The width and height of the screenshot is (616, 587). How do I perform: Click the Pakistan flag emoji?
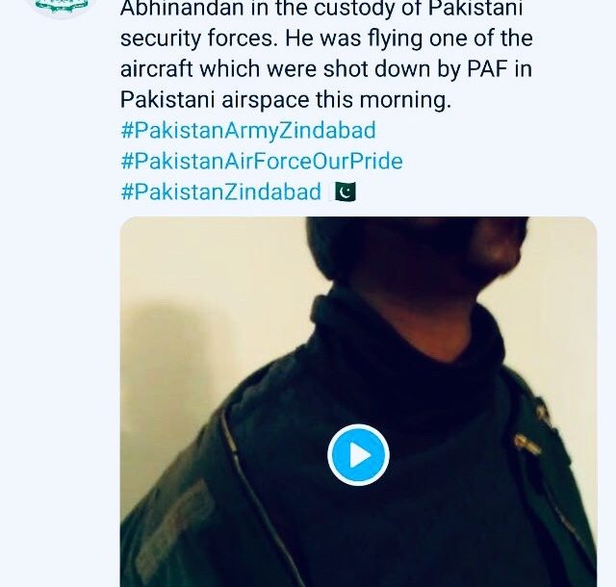[345, 191]
